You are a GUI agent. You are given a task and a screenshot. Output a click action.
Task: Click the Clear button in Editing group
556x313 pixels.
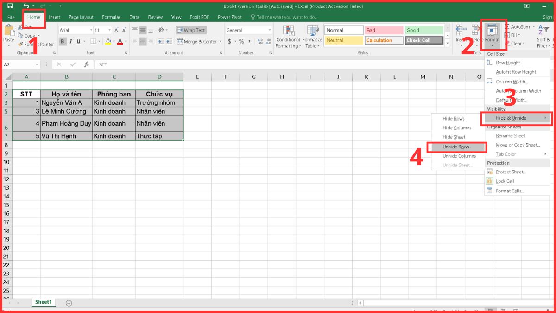click(514, 44)
